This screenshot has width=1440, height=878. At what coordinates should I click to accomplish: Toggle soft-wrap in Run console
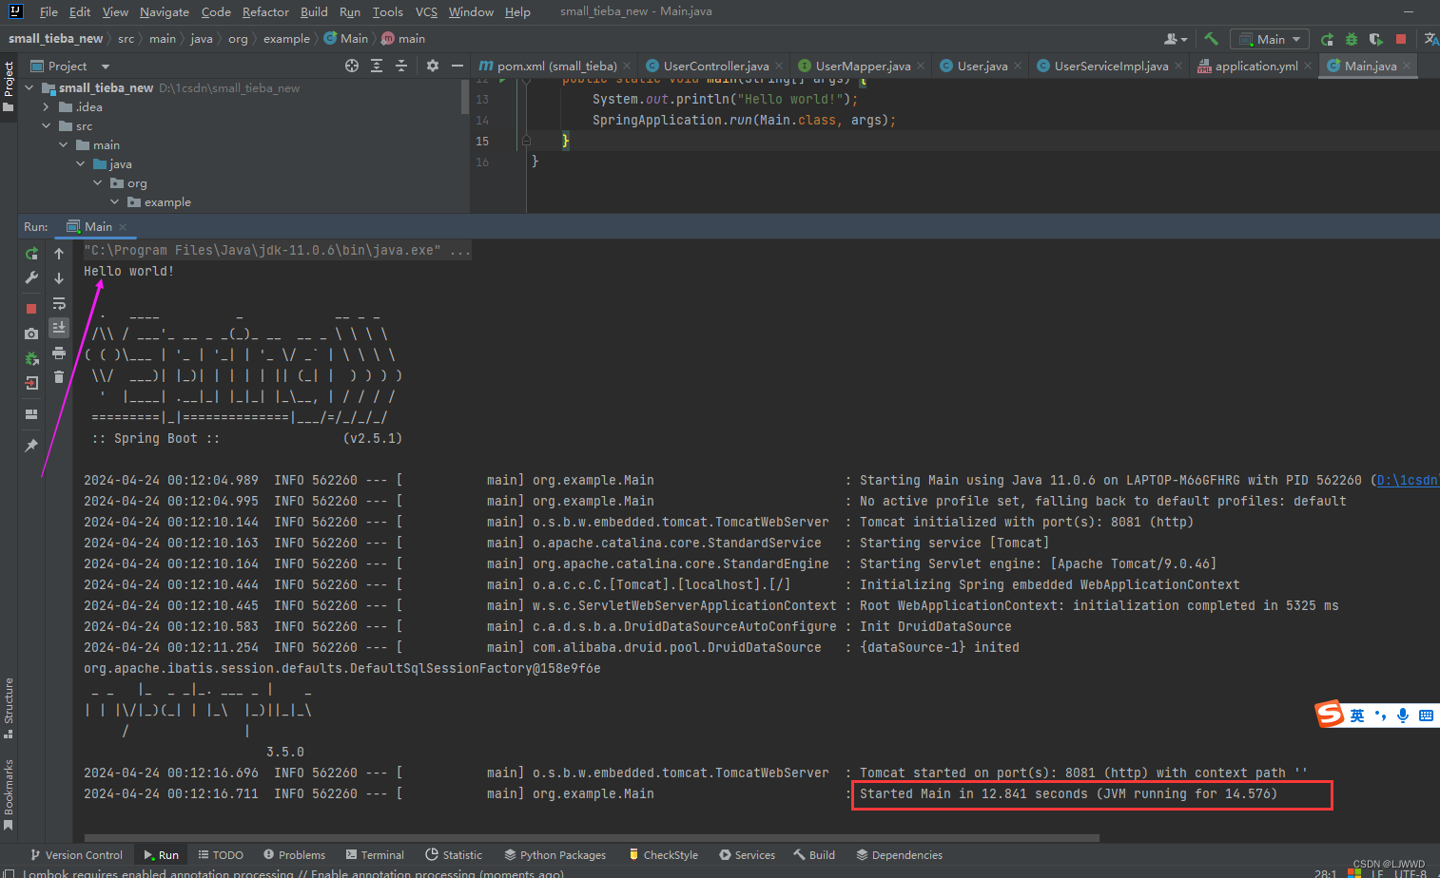(59, 303)
